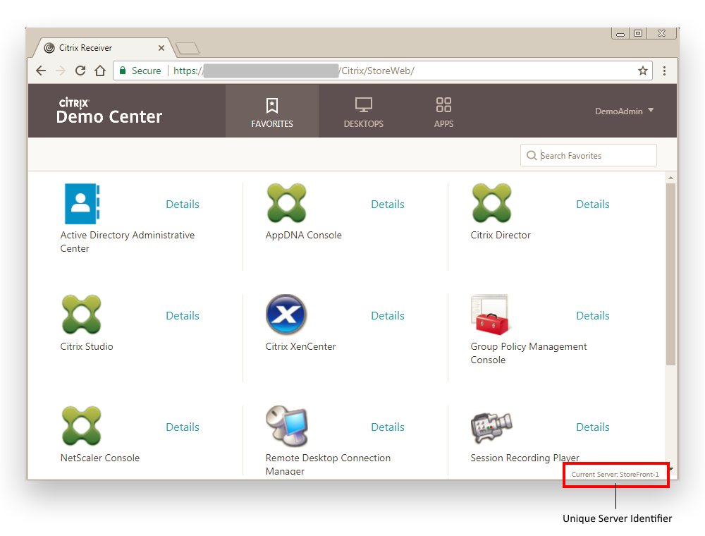Open the Remote Desktop Connection Manager icon

coord(287,426)
